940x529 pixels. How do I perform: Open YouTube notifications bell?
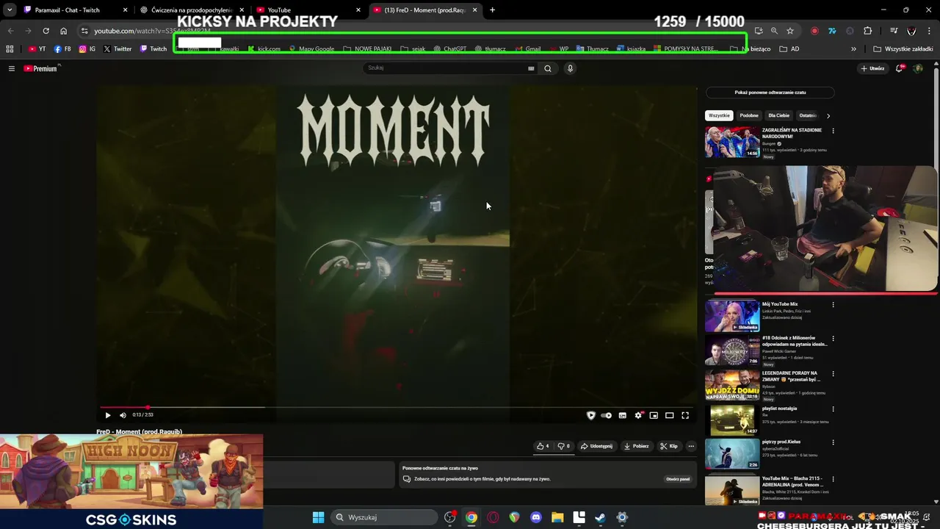900,68
